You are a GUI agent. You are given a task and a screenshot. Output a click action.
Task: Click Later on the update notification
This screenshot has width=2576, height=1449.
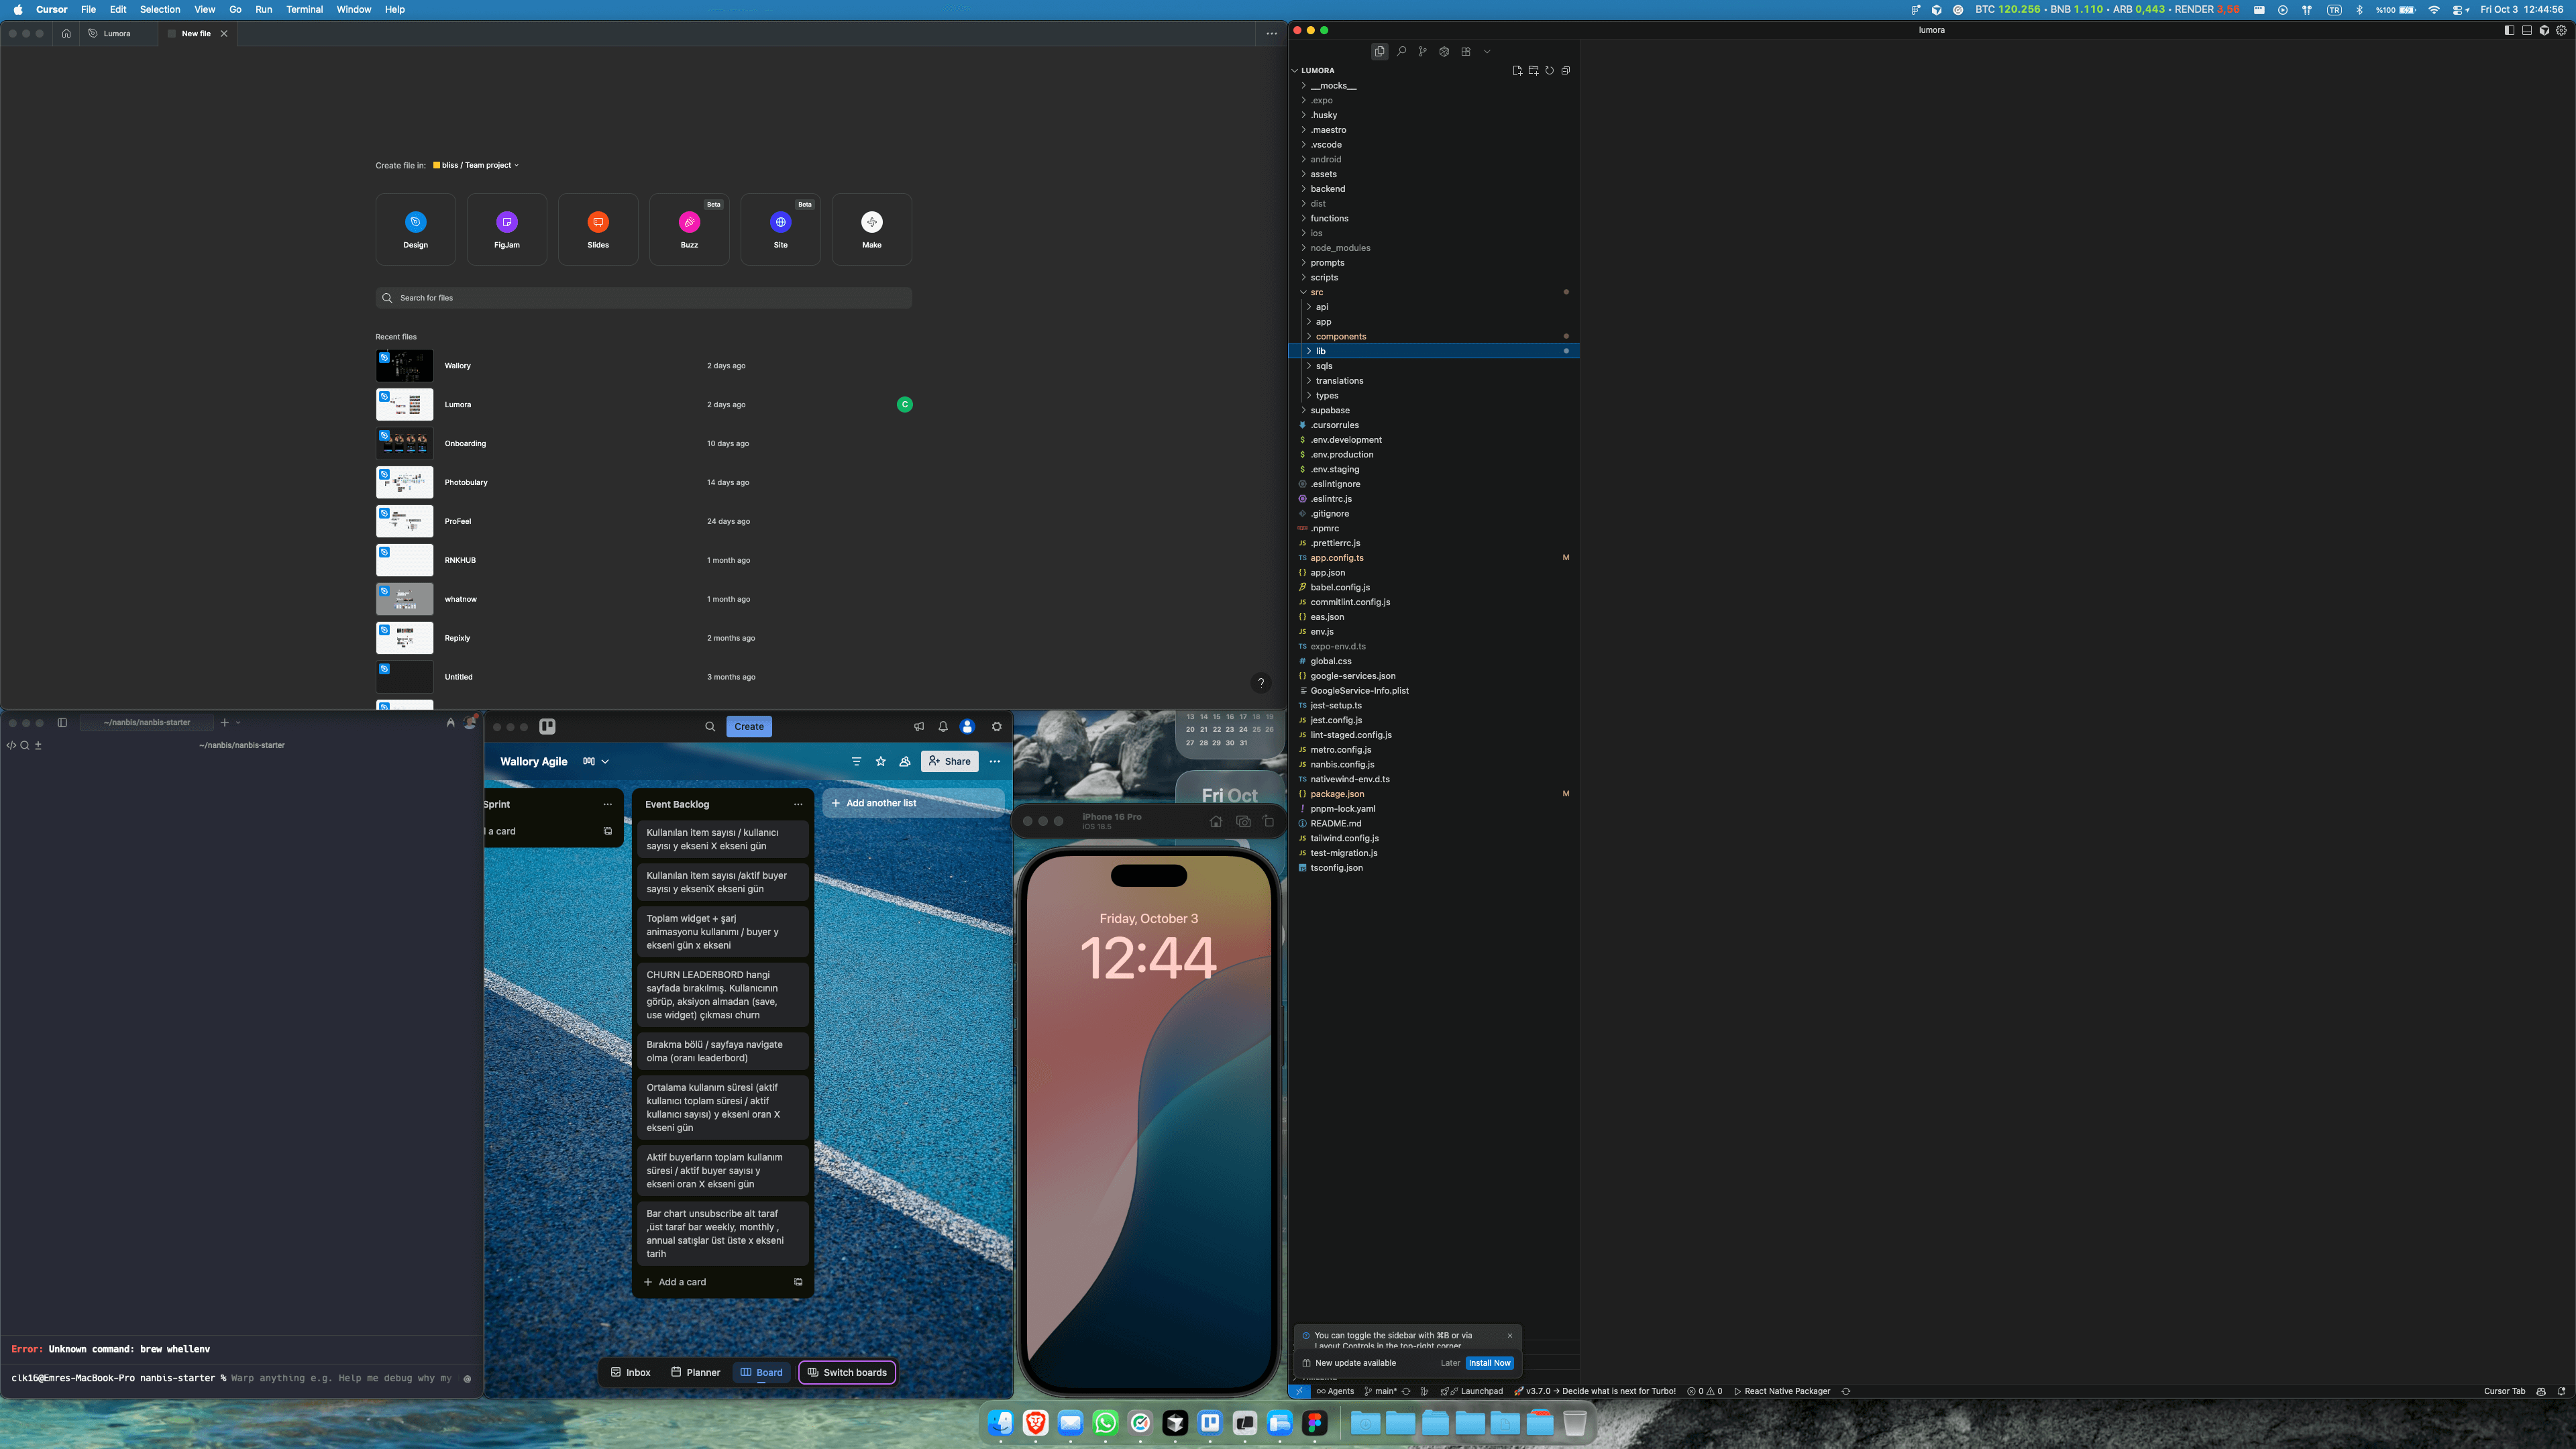1450,1363
